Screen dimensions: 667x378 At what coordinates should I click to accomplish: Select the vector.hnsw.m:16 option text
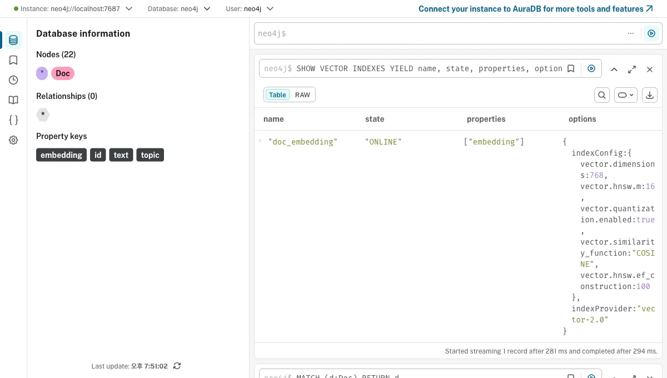(618, 186)
